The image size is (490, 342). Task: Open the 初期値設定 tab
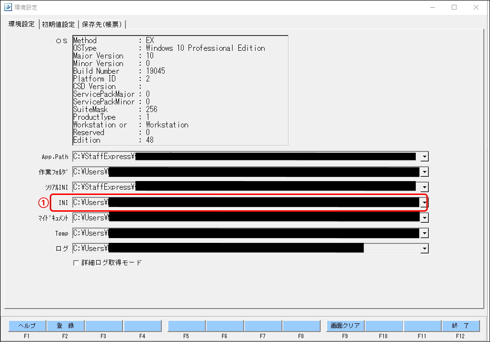click(58, 24)
